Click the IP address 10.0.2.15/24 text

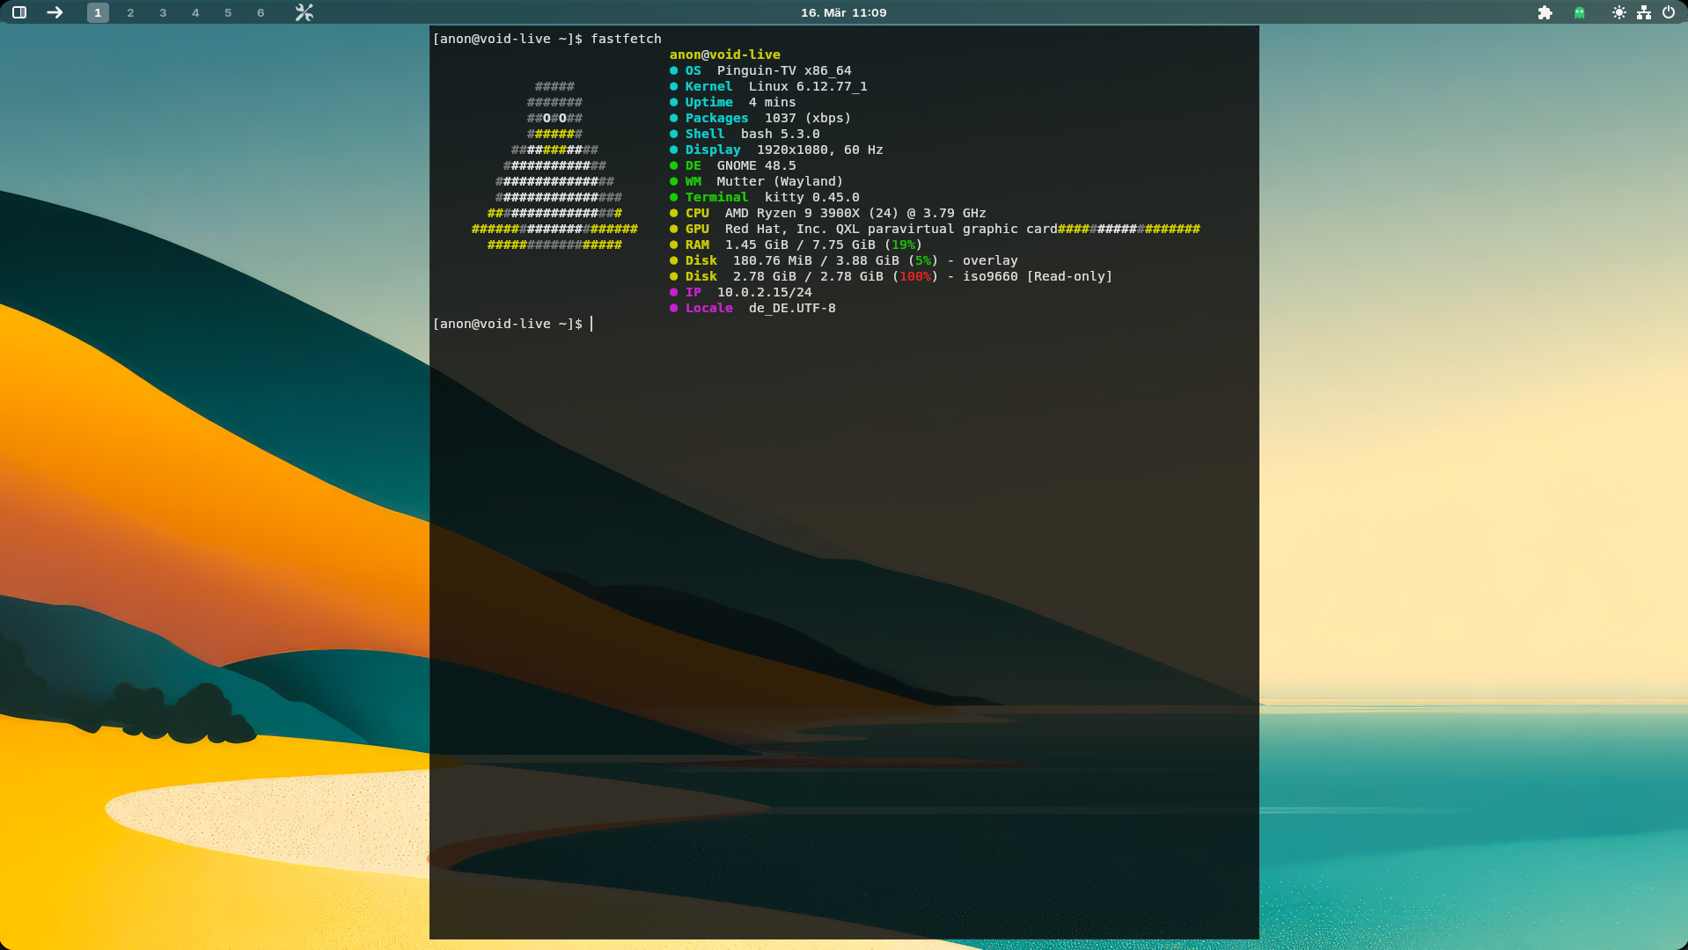[764, 292]
